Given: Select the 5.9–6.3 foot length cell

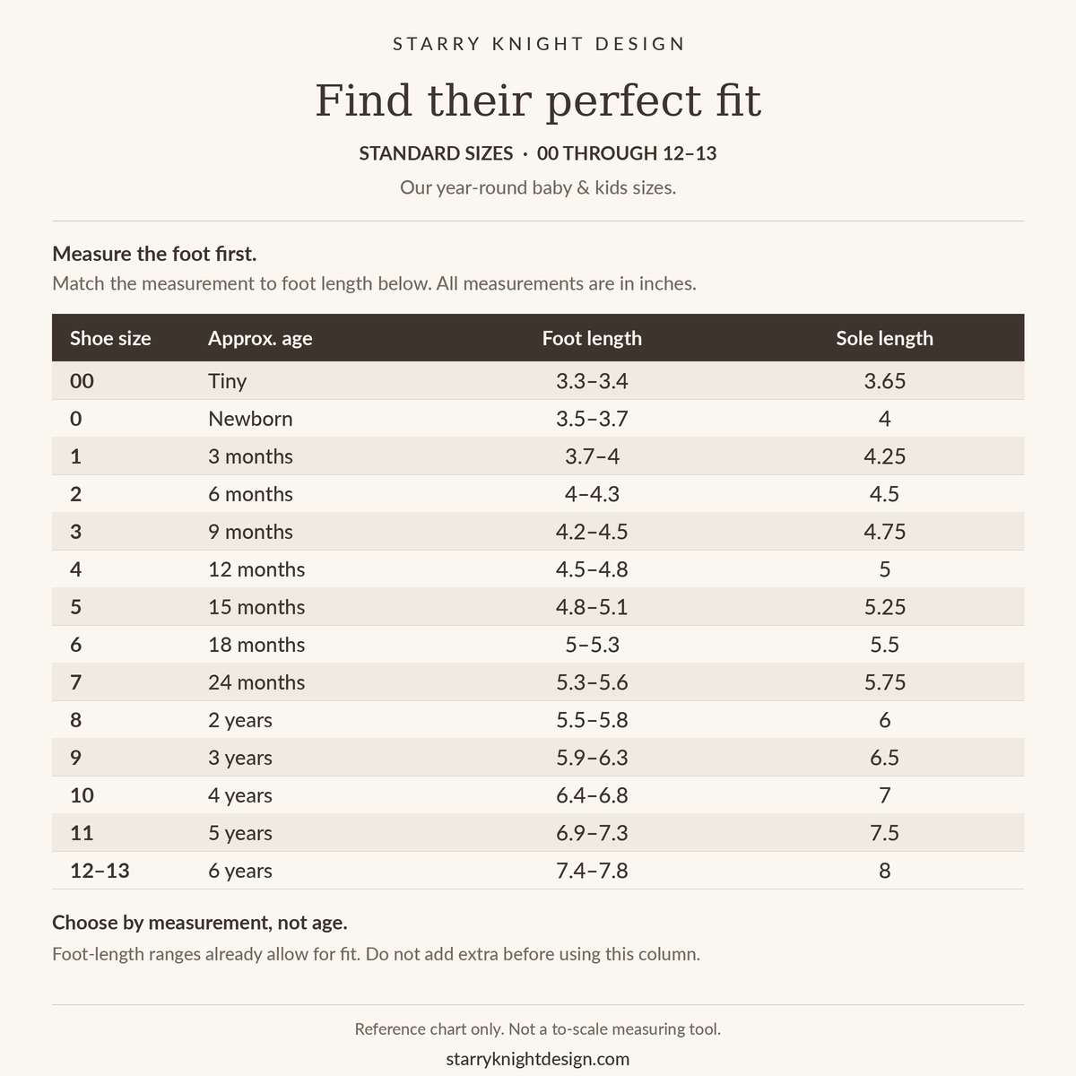Looking at the screenshot, I should 592,758.
